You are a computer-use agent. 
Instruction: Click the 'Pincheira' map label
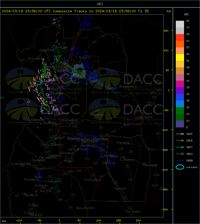point(31,179)
